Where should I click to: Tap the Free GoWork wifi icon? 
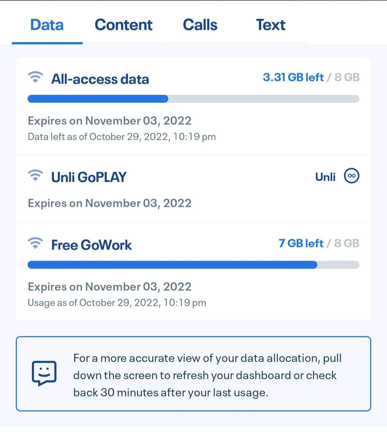pyautogui.click(x=35, y=243)
